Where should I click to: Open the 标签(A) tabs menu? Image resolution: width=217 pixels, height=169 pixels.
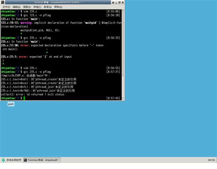tap(48, 7)
